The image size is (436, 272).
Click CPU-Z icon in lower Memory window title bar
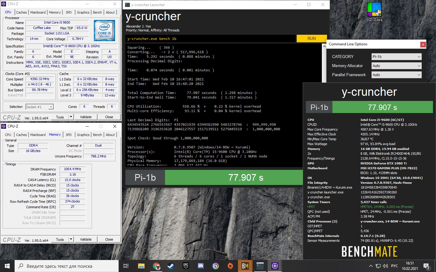pos(4,126)
